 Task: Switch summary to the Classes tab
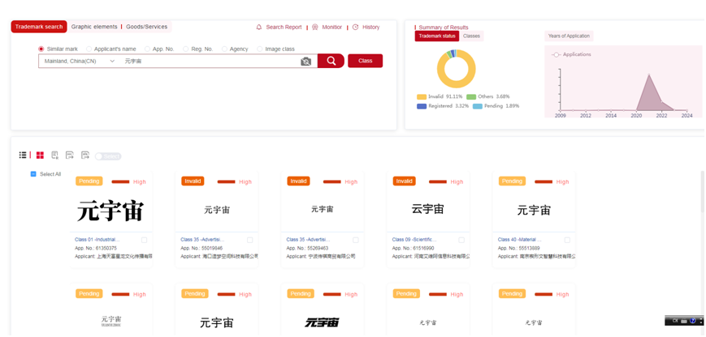click(x=471, y=36)
